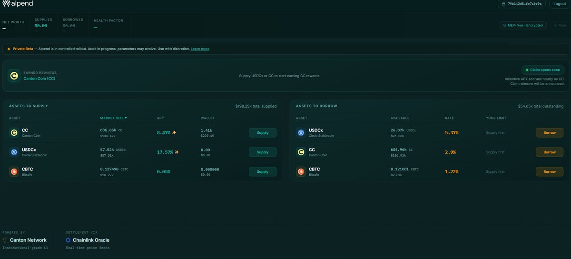Click the 0.127490 CBTC market size
571x259 pixels.
114,169
